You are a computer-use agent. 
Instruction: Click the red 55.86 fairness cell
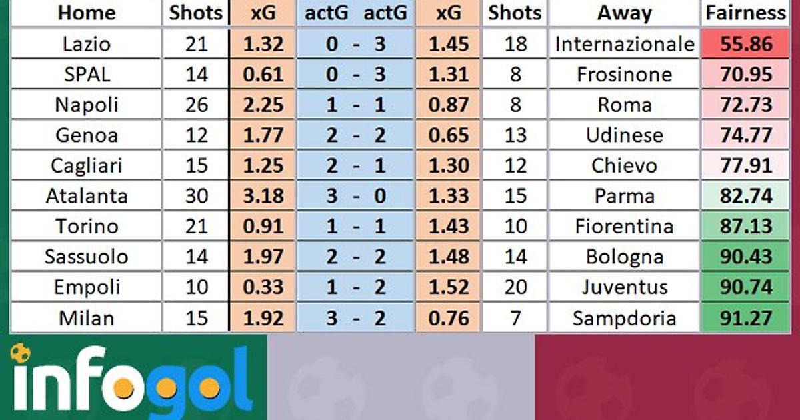(746, 44)
